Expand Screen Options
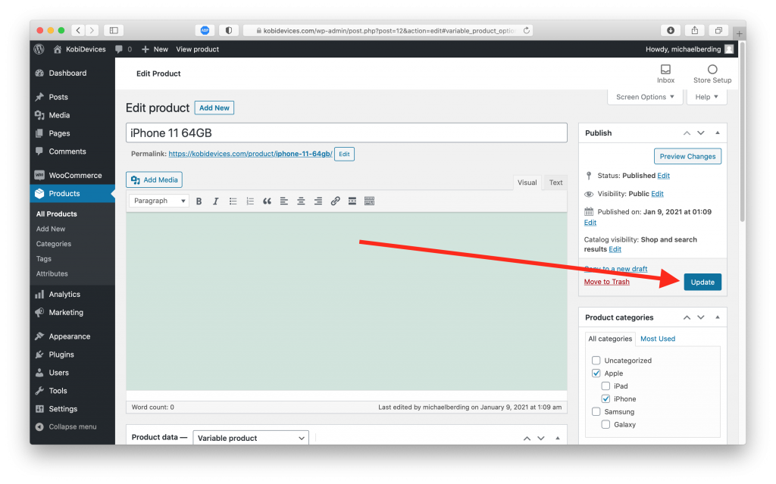This screenshot has width=776, height=484. [645, 97]
